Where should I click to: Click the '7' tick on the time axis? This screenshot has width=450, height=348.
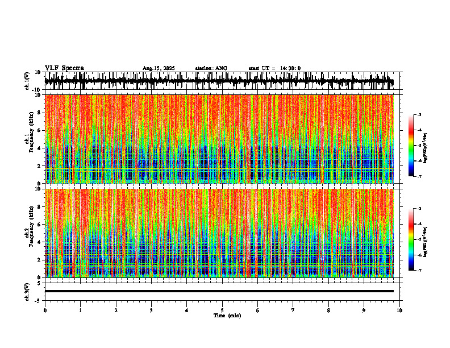[293, 310]
